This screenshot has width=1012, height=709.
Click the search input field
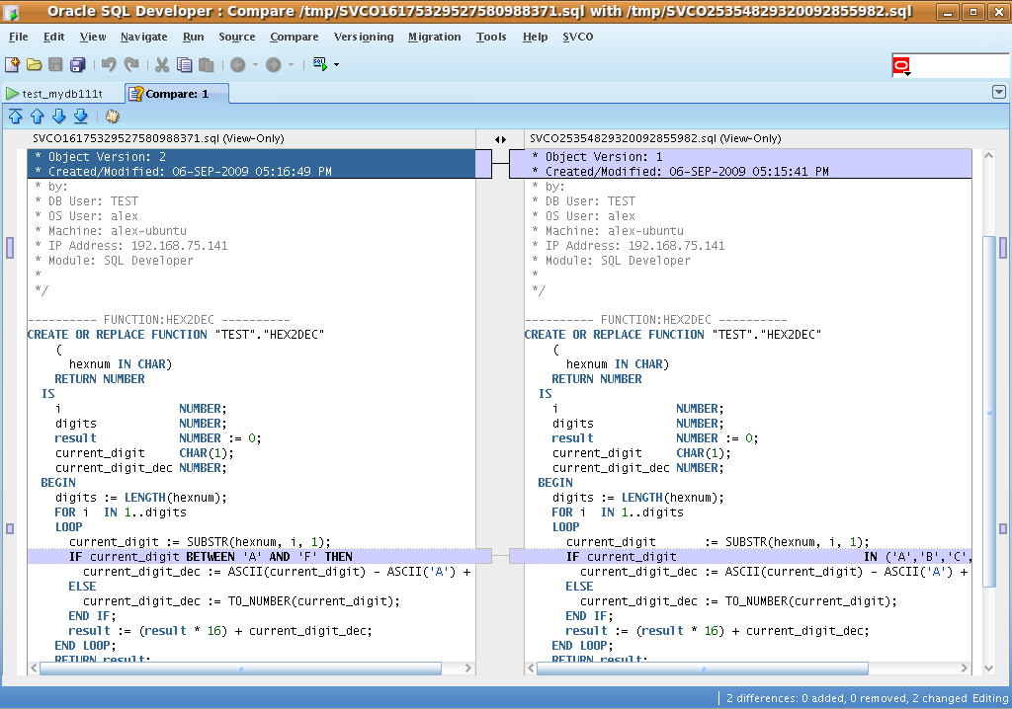coord(959,66)
